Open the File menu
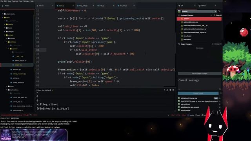 tap(2, 1)
